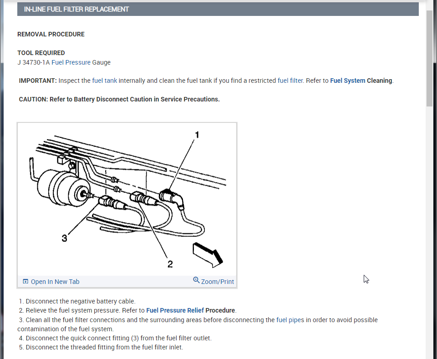Click the Battery Disconnect Caution text
Image resolution: width=437 pixels, height=359 pixels.
coord(119,100)
